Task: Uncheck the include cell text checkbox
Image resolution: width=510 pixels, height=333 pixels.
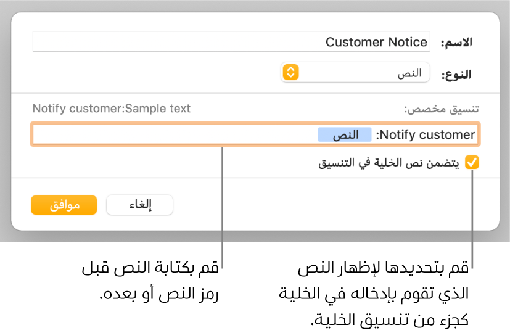Action: click(x=472, y=163)
